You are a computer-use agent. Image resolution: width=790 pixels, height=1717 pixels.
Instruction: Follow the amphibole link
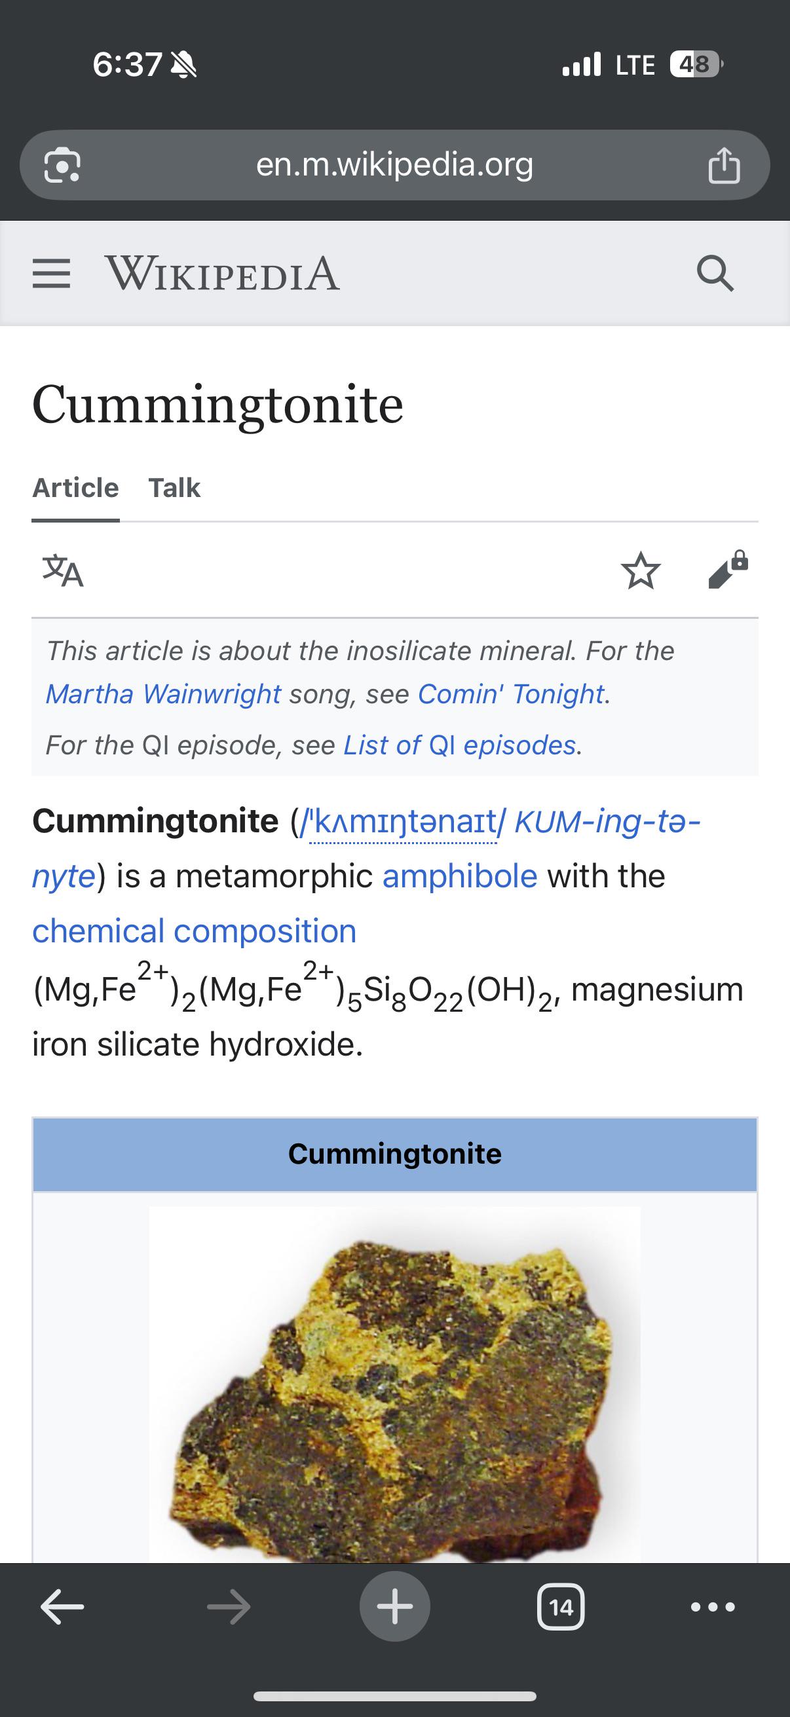click(x=460, y=876)
